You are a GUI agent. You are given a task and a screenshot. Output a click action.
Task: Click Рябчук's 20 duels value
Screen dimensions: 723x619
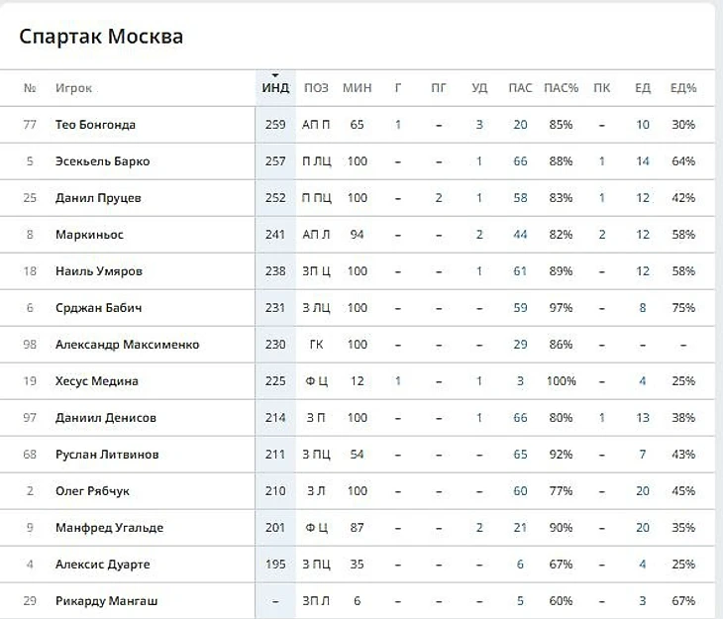643,491
